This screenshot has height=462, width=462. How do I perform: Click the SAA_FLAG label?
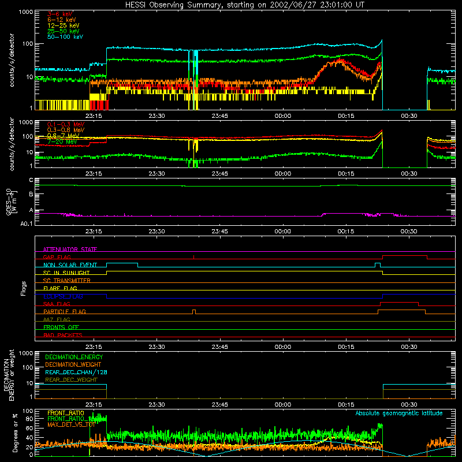pos(57,304)
